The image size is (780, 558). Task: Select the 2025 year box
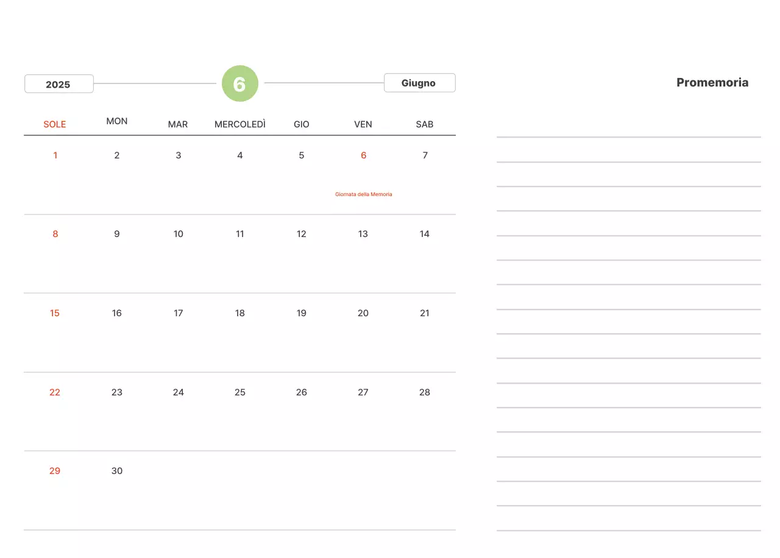coord(58,84)
